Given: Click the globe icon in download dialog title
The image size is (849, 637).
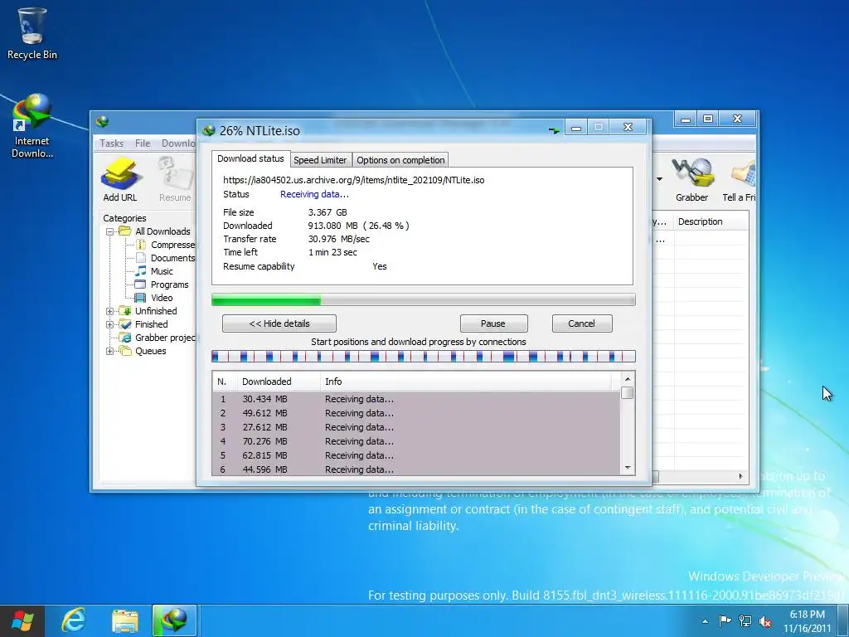Looking at the screenshot, I should (208, 130).
